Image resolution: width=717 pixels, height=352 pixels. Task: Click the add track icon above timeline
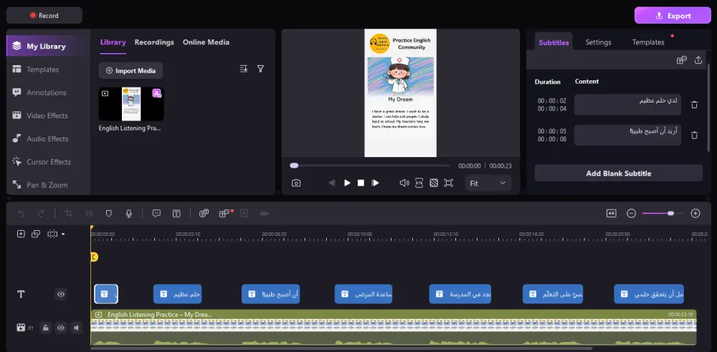tap(21, 234)
